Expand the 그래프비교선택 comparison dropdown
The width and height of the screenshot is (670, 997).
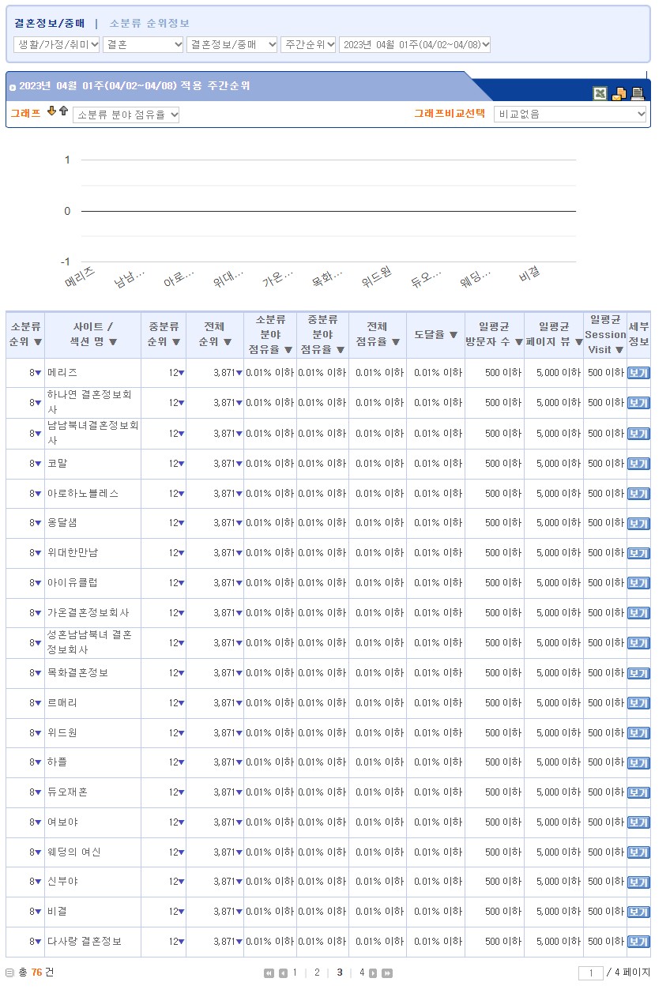570,115
